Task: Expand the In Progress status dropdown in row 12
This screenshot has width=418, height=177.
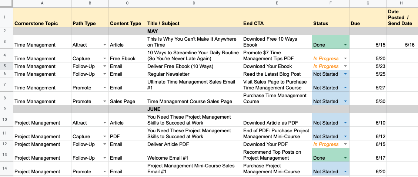Action: coord(345,144)
